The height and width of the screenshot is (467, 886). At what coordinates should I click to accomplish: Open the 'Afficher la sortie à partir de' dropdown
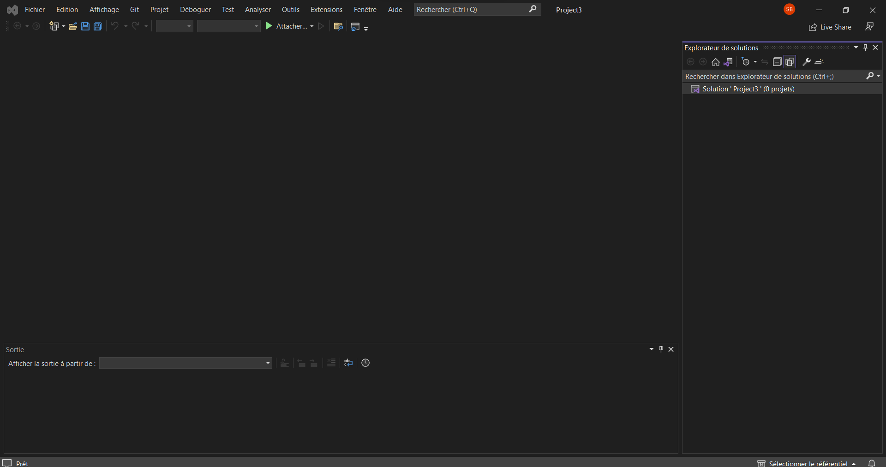click(x=268, y=363)
